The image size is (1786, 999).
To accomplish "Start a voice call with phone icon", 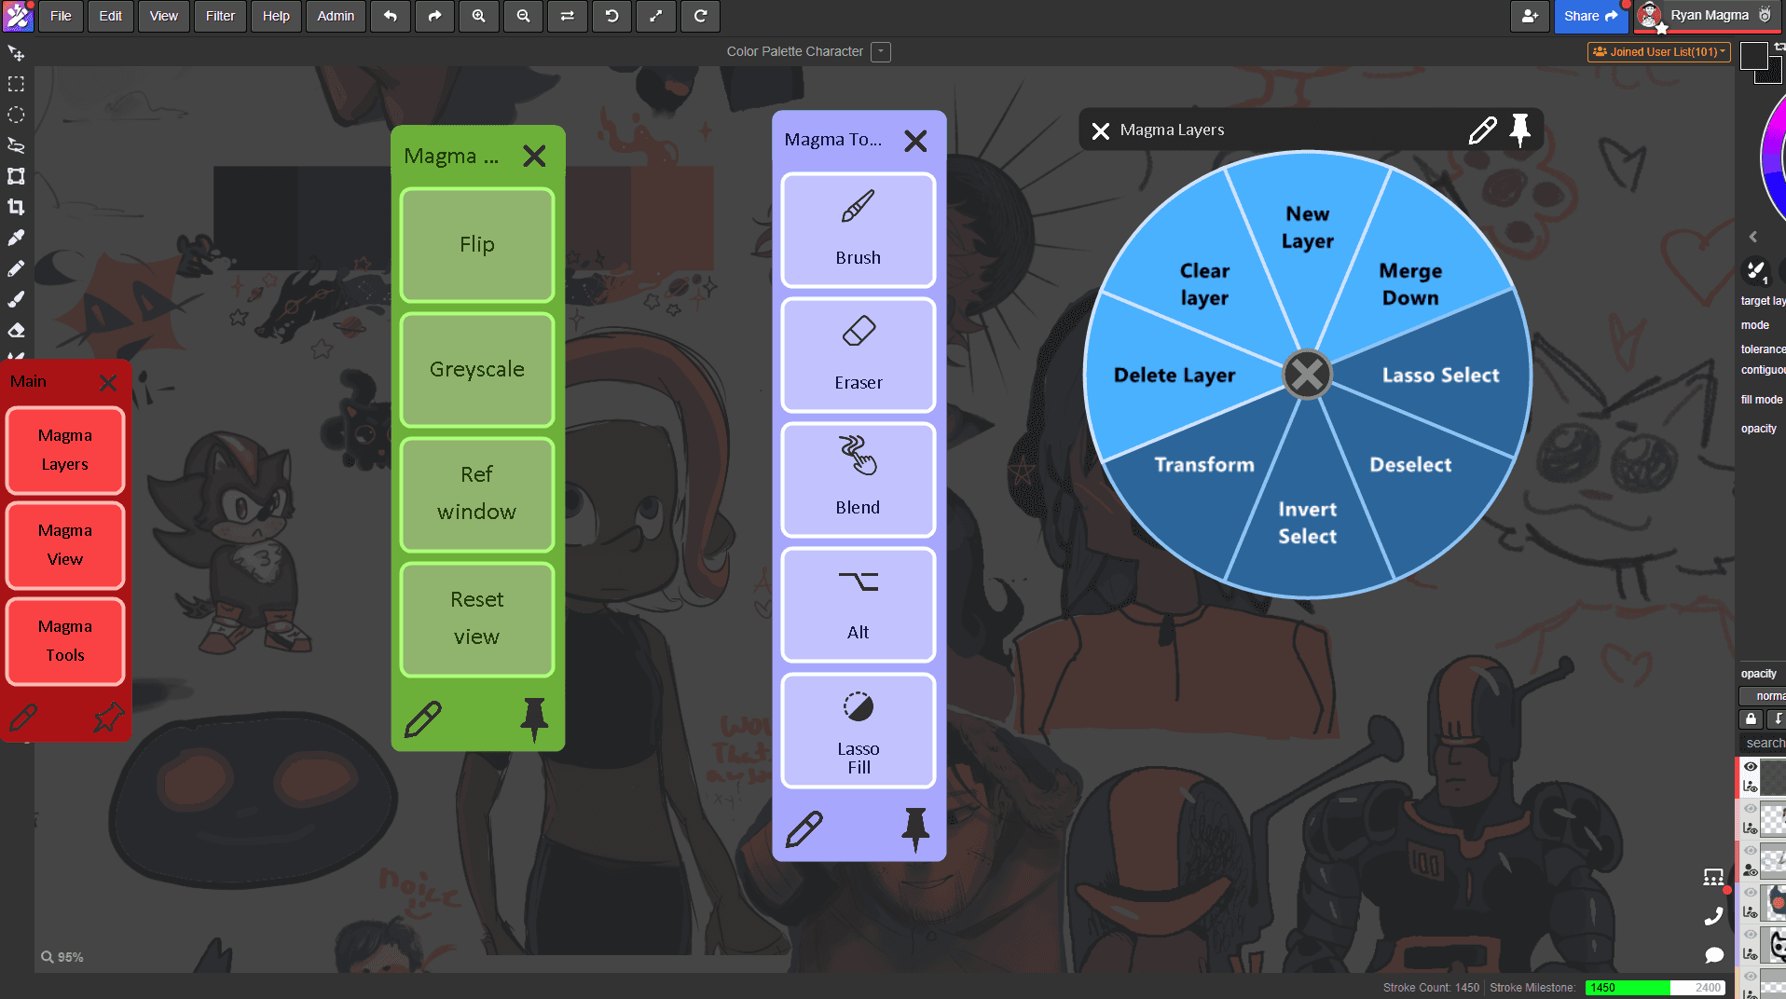I will pos(1713,917).
